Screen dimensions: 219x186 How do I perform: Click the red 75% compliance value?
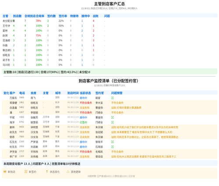39,36
